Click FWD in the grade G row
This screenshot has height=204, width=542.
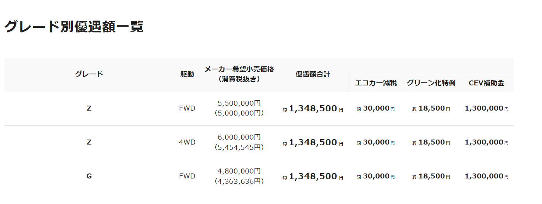pos(187,176)
